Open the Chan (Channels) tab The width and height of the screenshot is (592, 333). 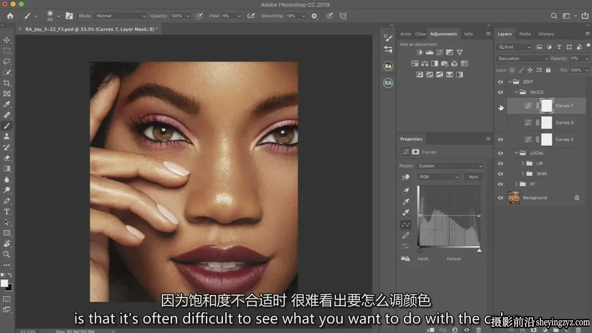(420, 34)
